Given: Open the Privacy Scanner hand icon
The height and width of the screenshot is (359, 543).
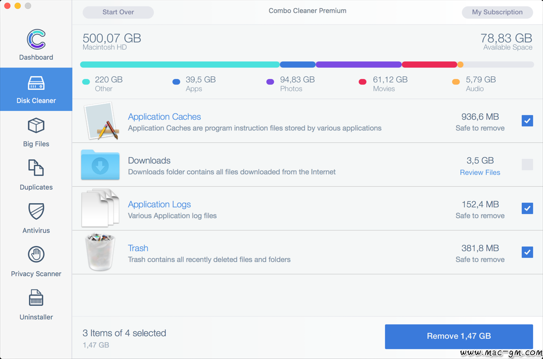Looking at the screenshot, I should tap(36, 254).
